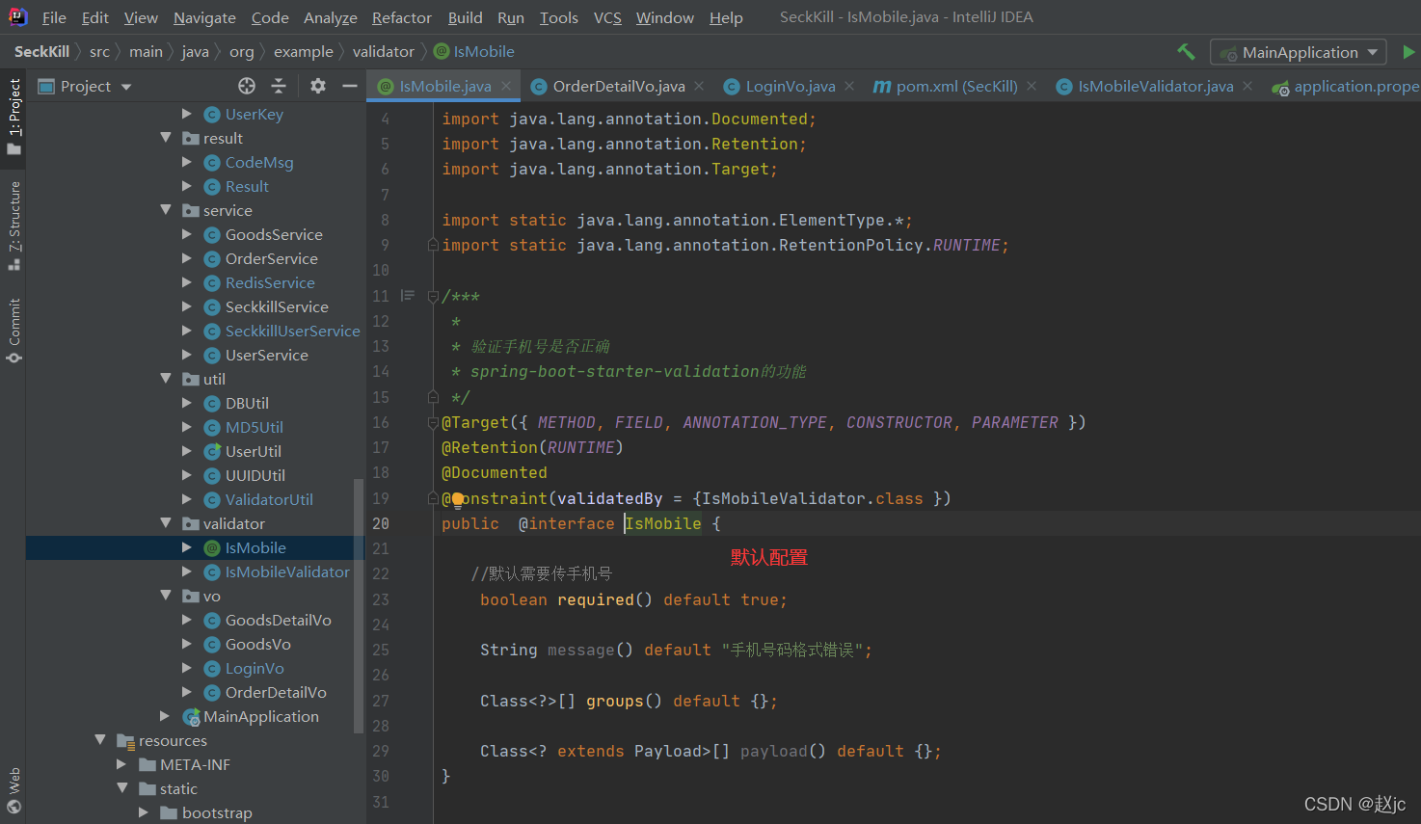Image resolution: width=1421 pixels, height=824 pixels.
Task: Switch to IsMobileValidator.java editor tab
Action: click(x=1155, y=86)
